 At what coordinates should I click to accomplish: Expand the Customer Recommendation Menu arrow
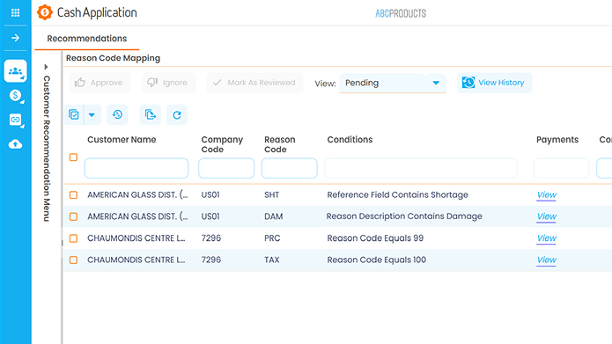(x=46, y=67)
